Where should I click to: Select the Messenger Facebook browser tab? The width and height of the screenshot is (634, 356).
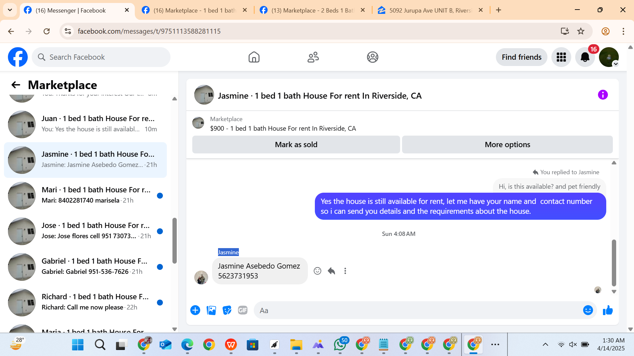point(70,10)
